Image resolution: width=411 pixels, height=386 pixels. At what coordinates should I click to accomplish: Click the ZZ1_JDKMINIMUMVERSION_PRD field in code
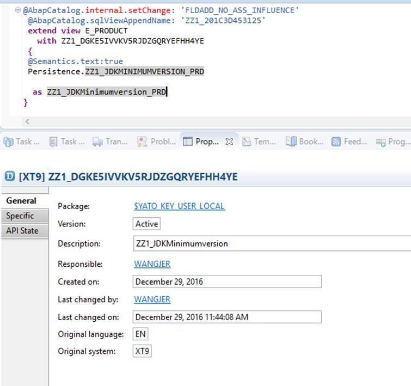tap(145, 71)
